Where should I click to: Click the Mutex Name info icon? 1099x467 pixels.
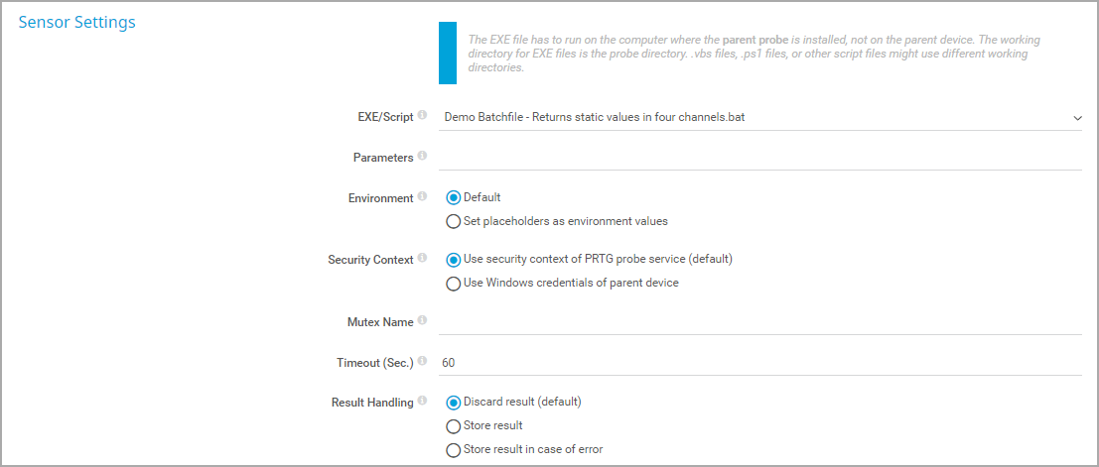tap(422, 320)
